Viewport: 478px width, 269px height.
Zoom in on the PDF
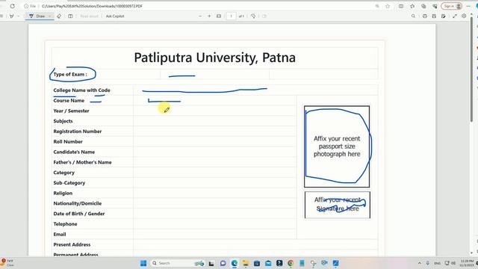click(x=209, y=16)
